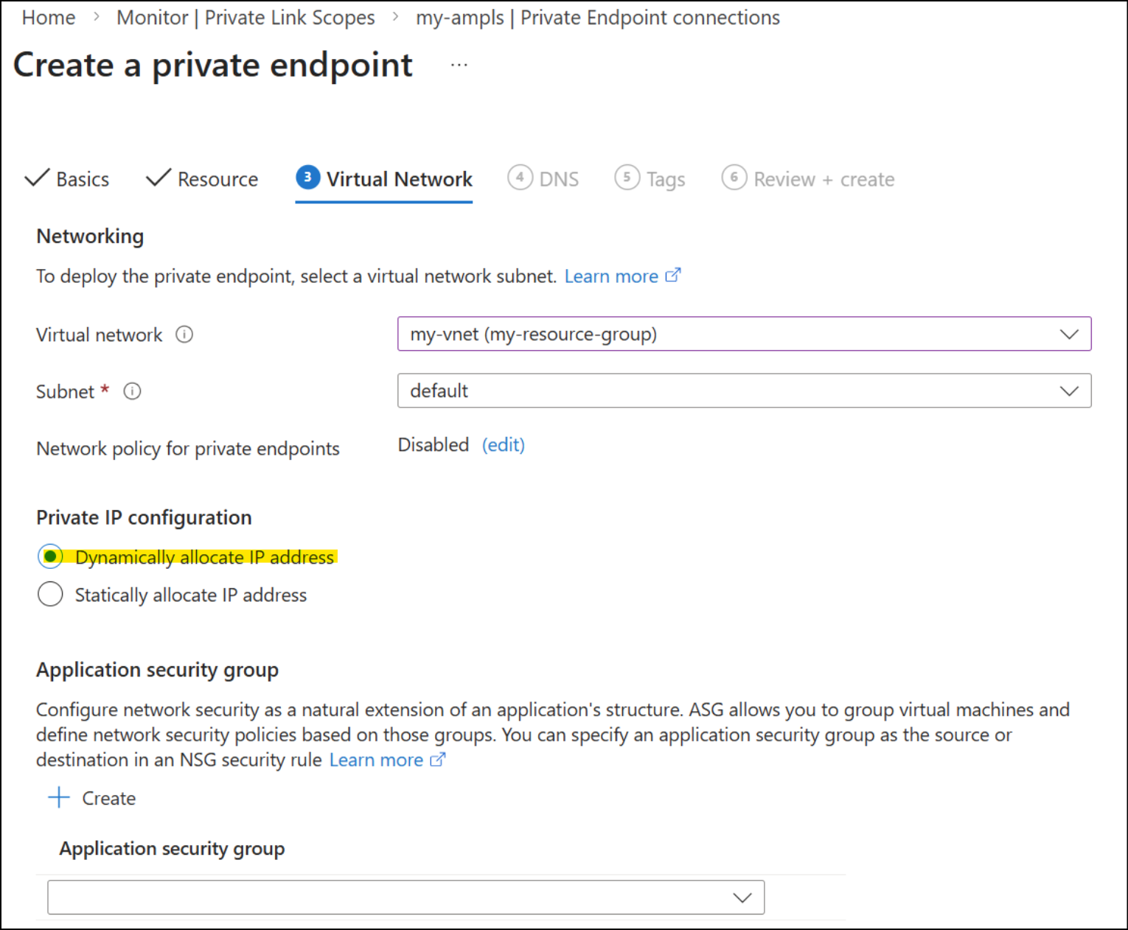Open Learn more link for NSG rule
The width and height of the screenshot is (1128, 930).
click(387, 760)
